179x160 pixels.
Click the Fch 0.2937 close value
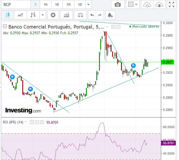[x=69, y=33]
